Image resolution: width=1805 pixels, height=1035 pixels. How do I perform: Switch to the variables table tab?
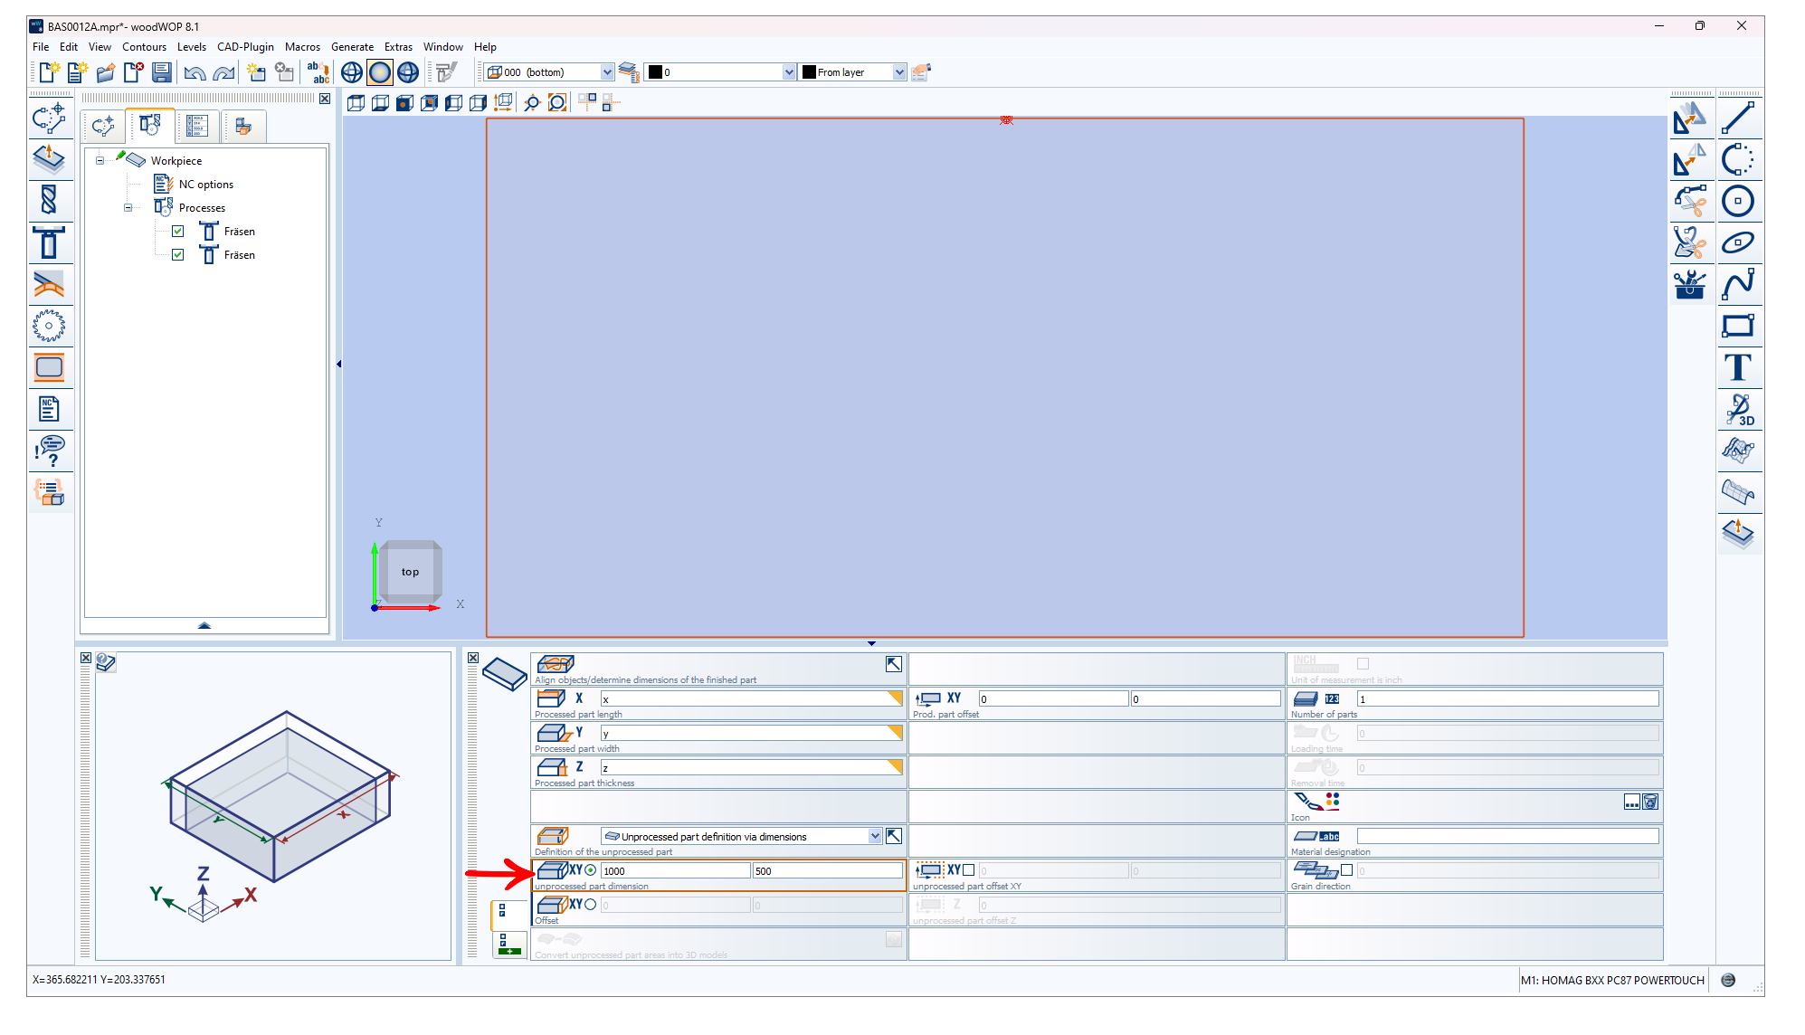197,126
